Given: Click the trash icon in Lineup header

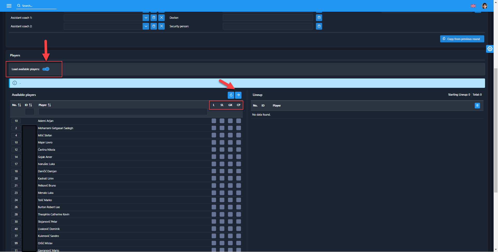Looking at the screenshot, I should click(477, 105).
